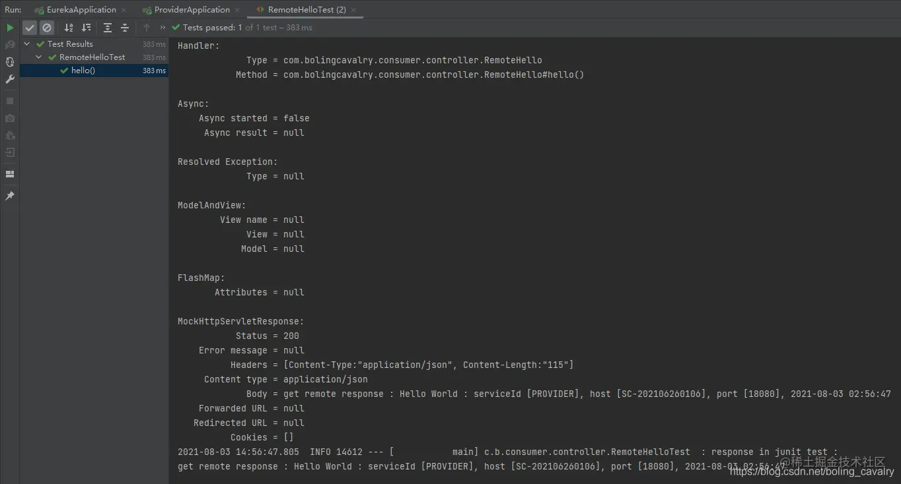Image resolution: width=901 pixels, height=484 pixels.
Task: Click Rerun Failed Tests icon in sidebar
Action: click(x=10, y=45)
